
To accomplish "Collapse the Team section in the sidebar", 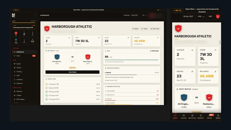I will pyautogui.click(x=35, y=60).
